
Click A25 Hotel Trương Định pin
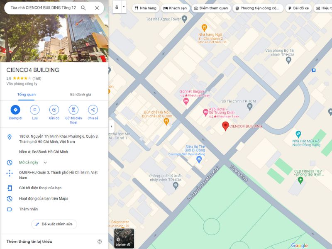[205, 112]
